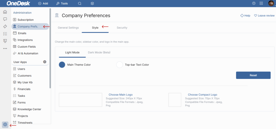Image resolution: width=276 pixels, height=129 pixels.
Task: Open the layers stack icon in top bar
Action: (x=92, y=4)
